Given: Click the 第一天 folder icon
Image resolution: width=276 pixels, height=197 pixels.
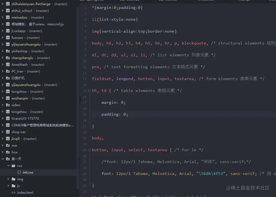Looking at the screenshot, I should pyautogui.click(x=8, y=159).
